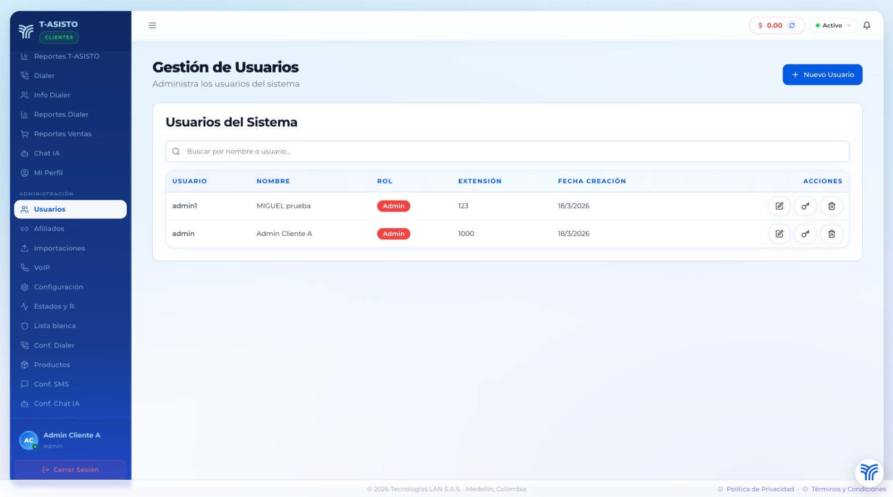This screenshot has width=893, height=497.
Task: Open the notifications bell
Action: [x=867, y=26]
